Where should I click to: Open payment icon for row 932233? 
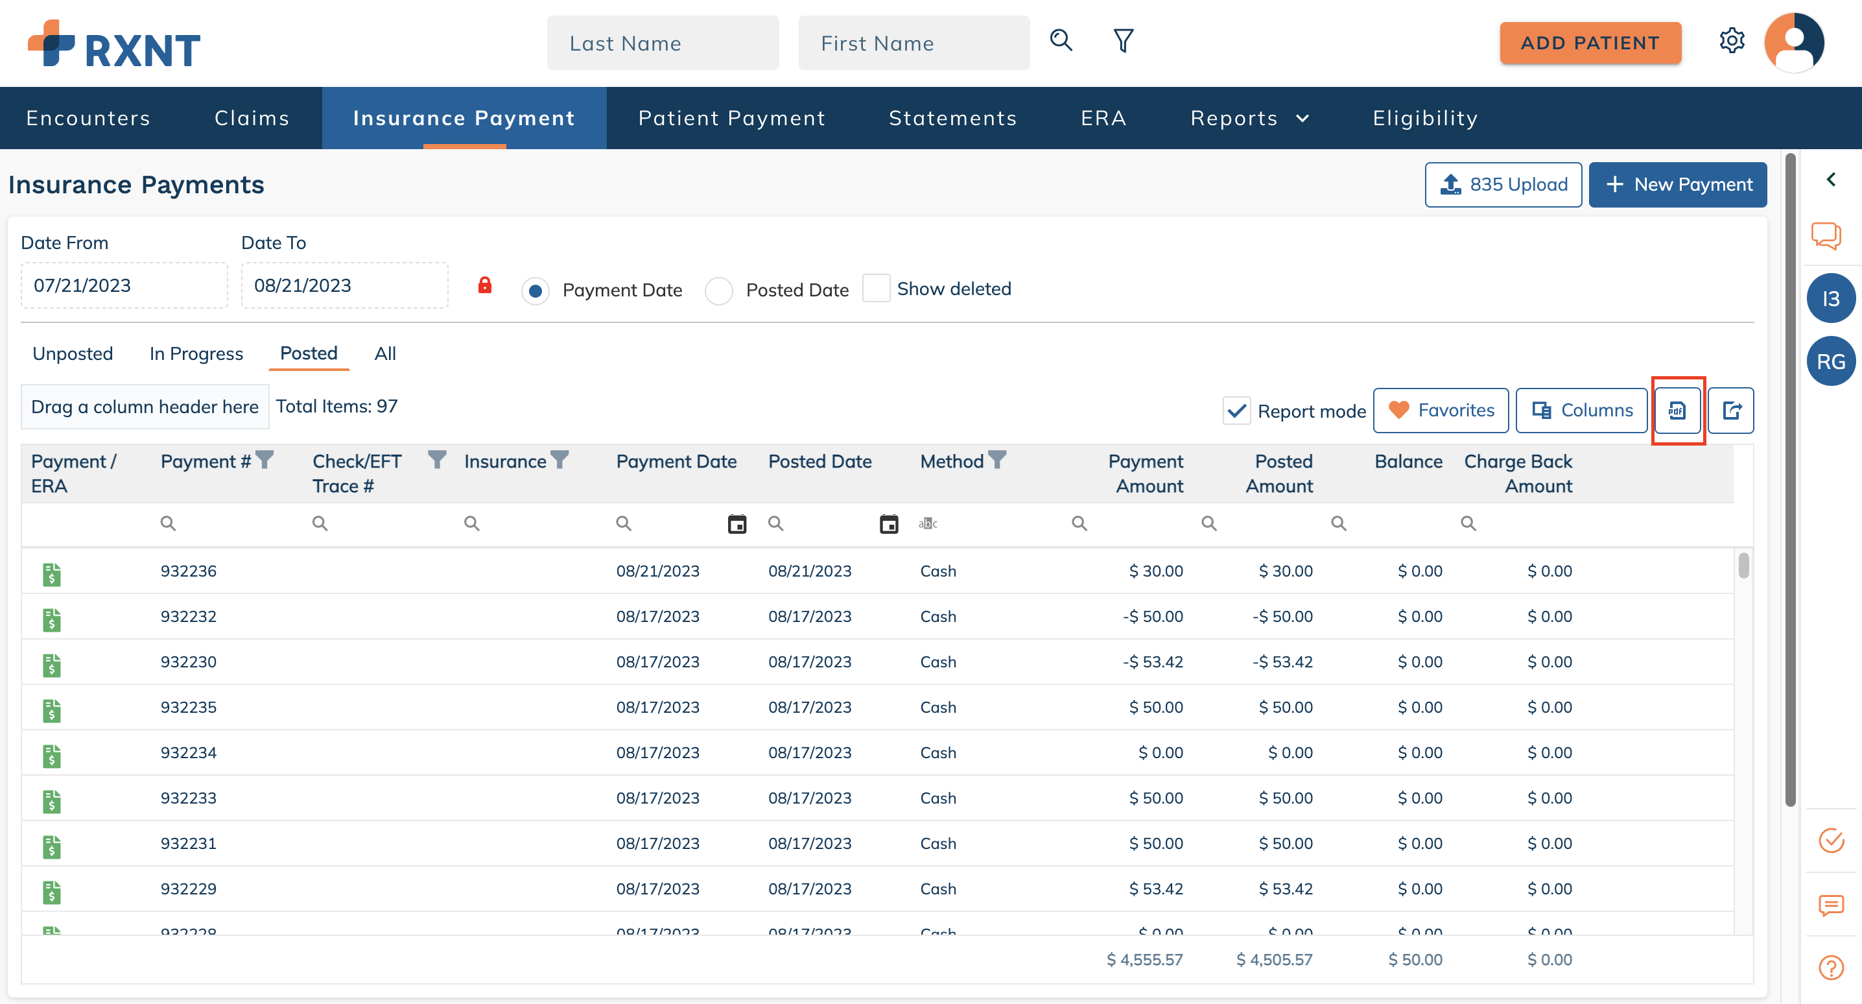51,802
